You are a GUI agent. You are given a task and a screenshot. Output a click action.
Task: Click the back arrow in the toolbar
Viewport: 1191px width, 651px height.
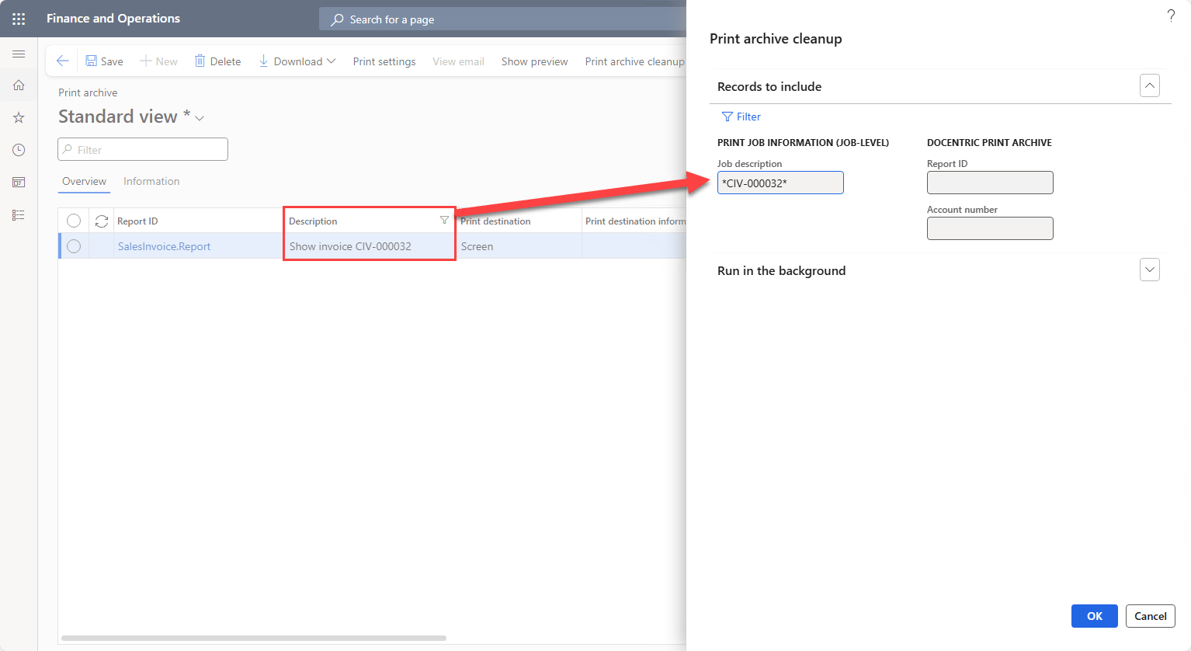pos(63,61)
